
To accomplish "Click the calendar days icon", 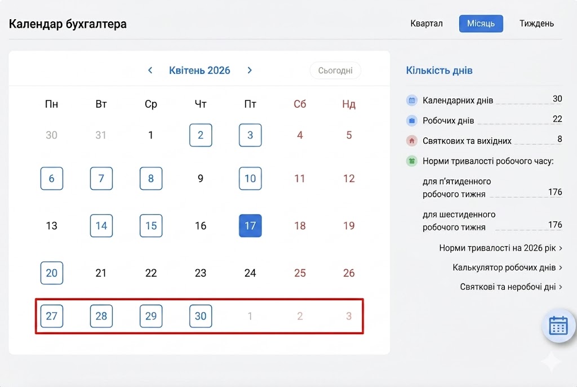I will tap(412, 100).
